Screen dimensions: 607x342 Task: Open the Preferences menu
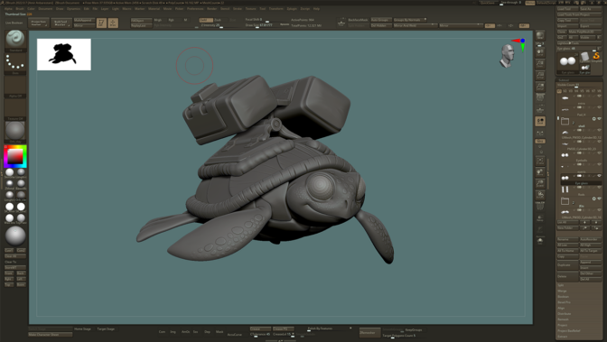[195, 8]
